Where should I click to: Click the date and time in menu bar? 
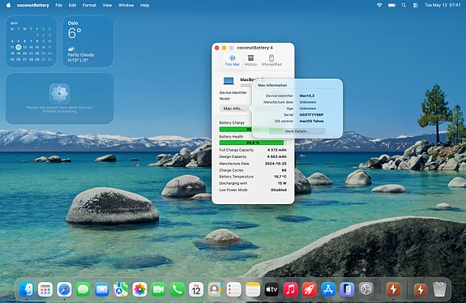coord(442,5)
